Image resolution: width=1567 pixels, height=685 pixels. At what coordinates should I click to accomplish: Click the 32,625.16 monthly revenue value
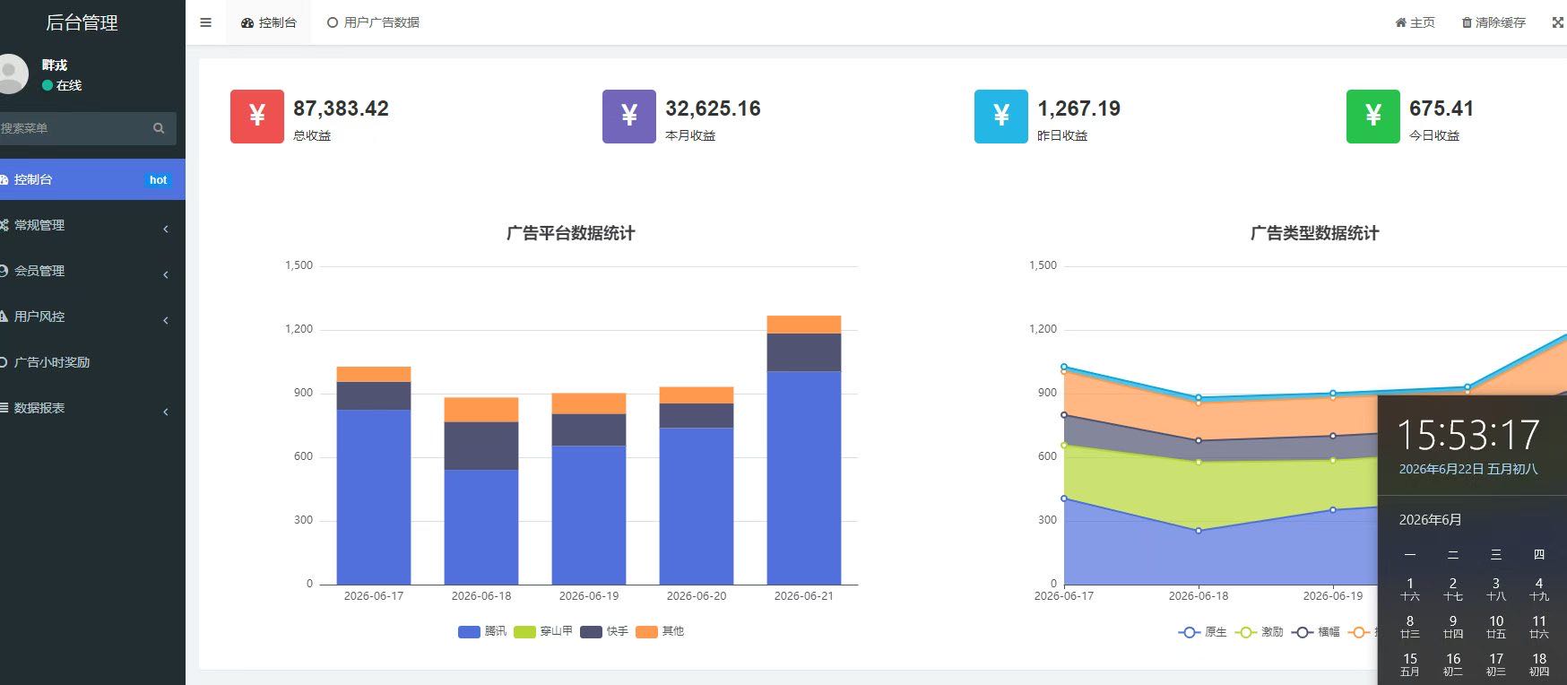pos(713,108)
